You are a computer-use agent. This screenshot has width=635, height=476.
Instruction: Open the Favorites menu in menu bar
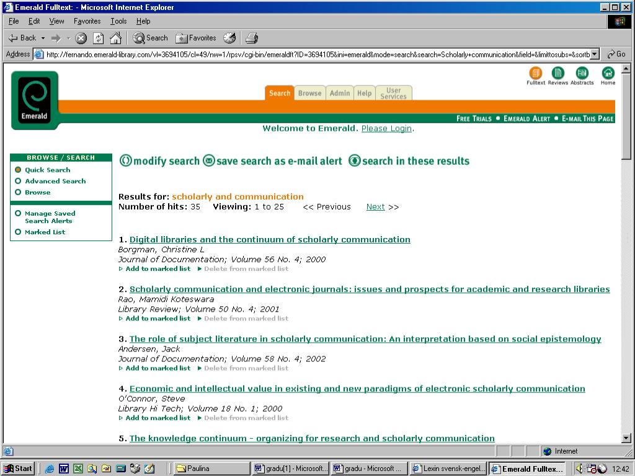click(x=87, y=21)
